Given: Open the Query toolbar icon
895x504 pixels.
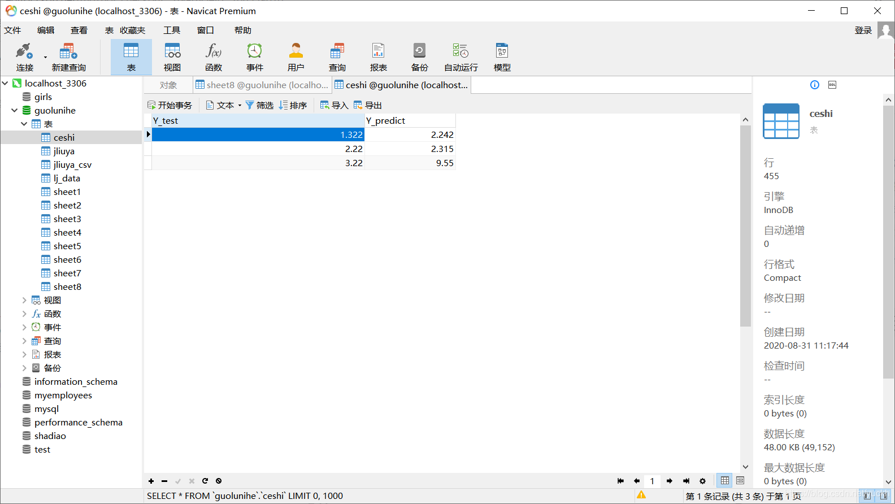Looking at the screenshot, I should [337, 57].
